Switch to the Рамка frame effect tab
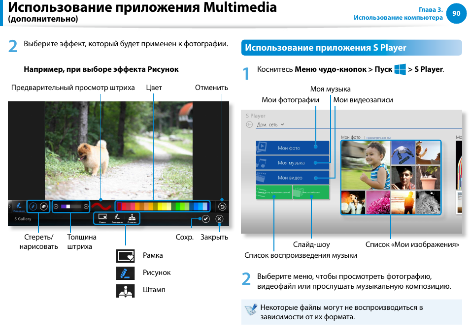The image size is (470, 333). [102, 218]
